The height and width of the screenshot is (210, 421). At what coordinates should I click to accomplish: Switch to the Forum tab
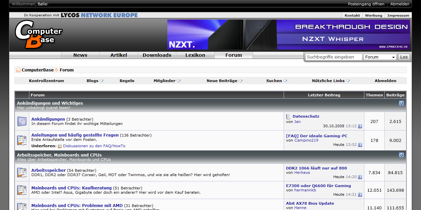234,55
